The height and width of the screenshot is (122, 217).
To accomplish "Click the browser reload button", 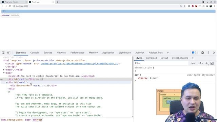I will click(10, 6).
